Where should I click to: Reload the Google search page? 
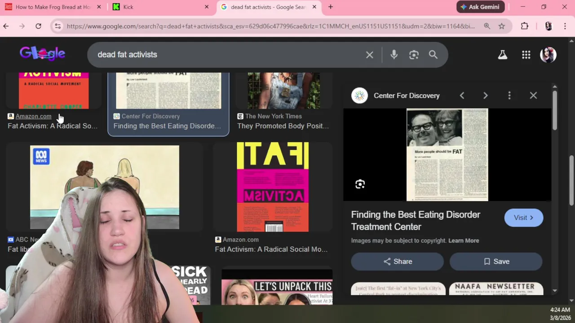[39, 26]
